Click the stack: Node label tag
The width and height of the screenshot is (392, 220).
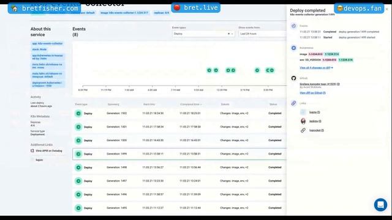point(39,50)
